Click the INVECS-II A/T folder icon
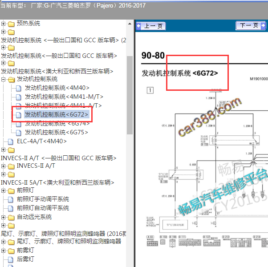Image resolution: width=268 pixels, height=267 pixels. click(x=11, y=166)
